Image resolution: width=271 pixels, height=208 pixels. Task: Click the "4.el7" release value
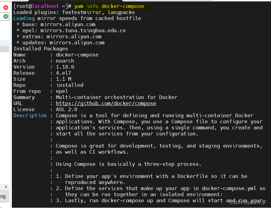(63, 73)
